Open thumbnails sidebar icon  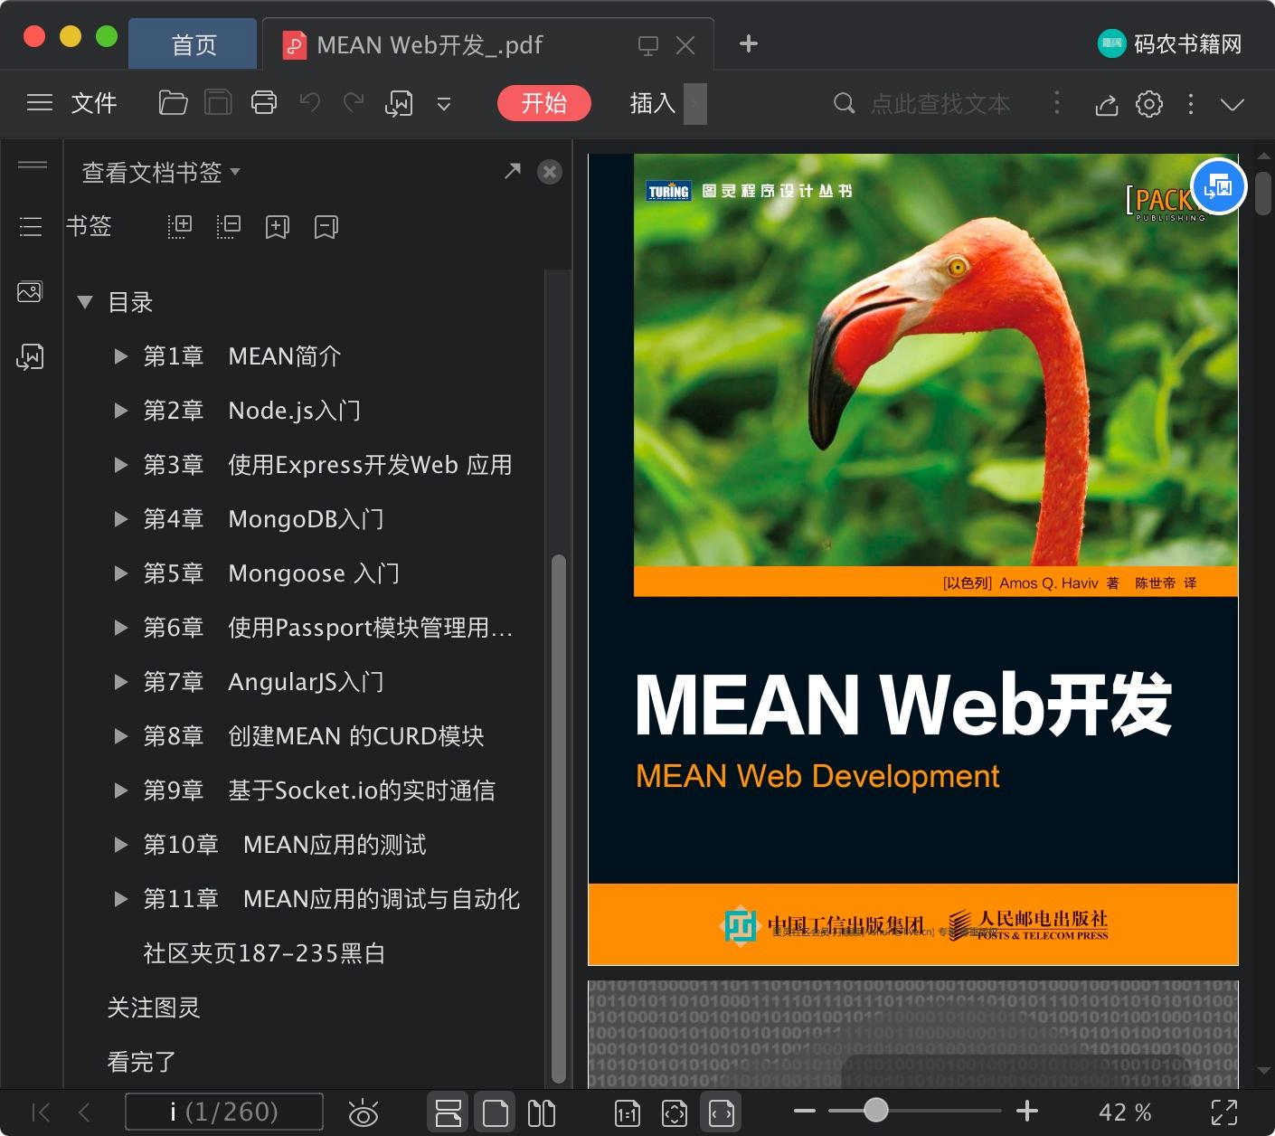[x=30, y=292]
